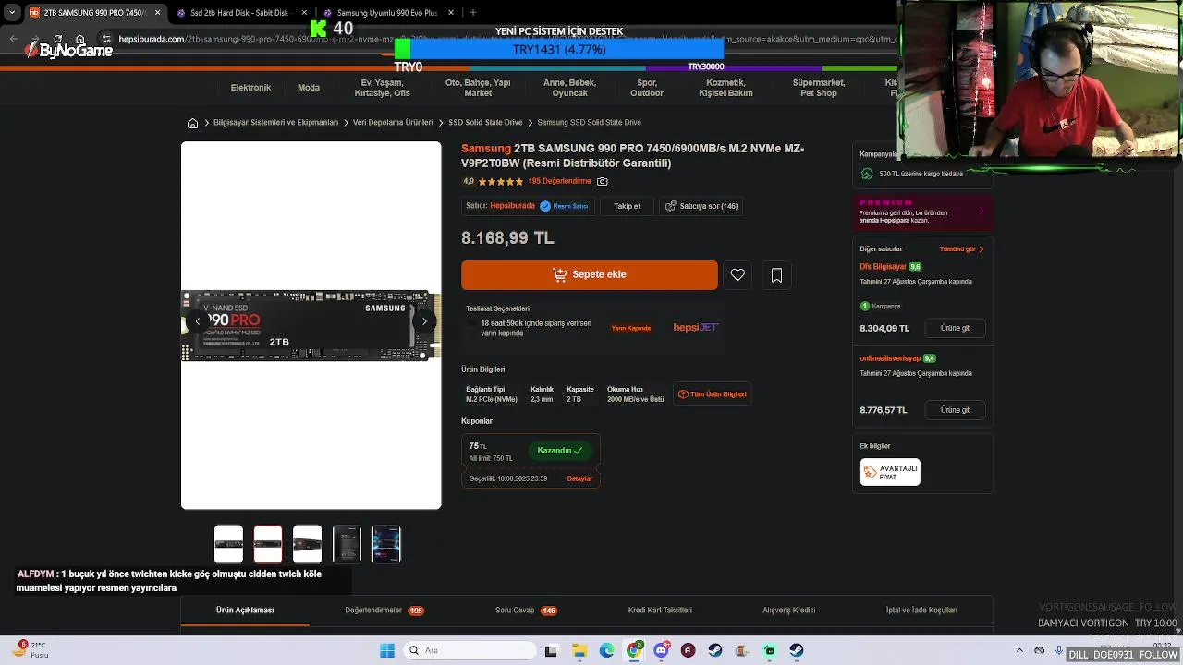Viewport: 1183px width, 665px height.
Task: Open the Elektronik category menu
Action: pos(250,88)
